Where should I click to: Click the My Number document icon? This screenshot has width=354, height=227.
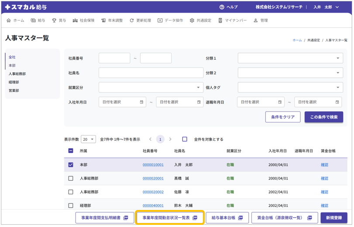pos(220,20)
